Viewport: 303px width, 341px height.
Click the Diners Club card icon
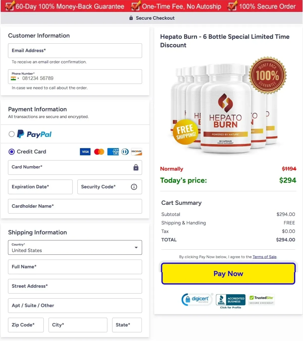[125, 152]
